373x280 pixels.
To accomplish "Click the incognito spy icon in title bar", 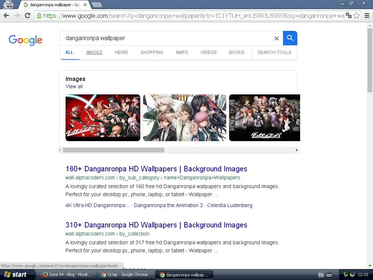I will tap(8, 4).
